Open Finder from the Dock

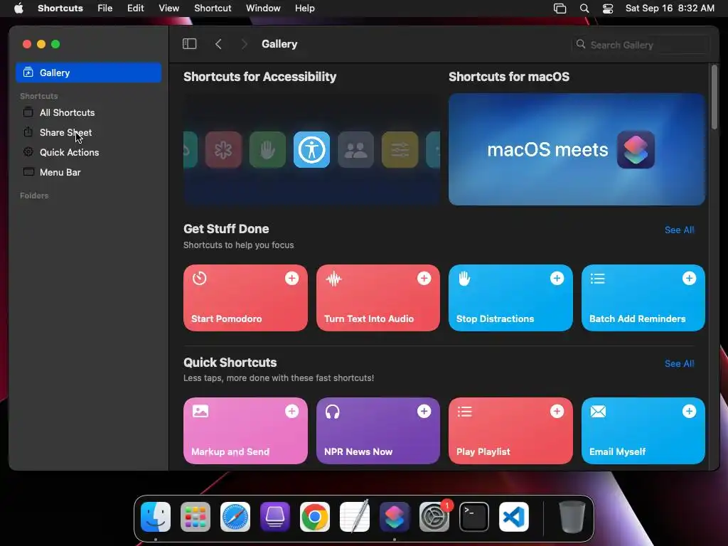(156, 517)
